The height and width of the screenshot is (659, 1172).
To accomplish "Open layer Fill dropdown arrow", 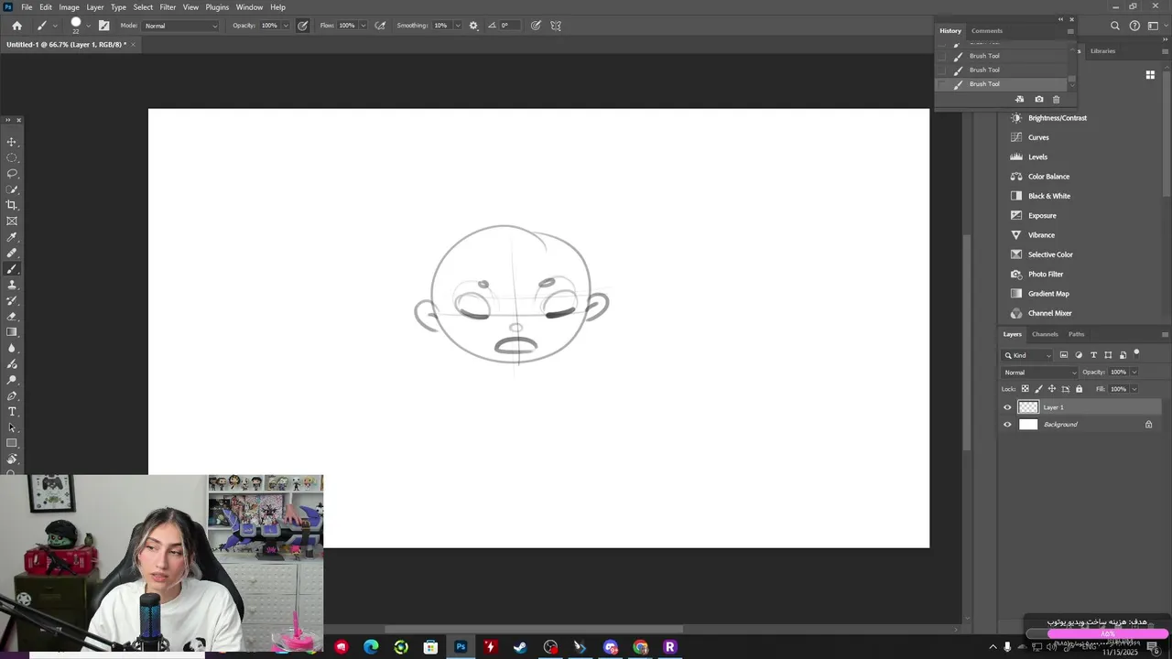I will pyautogui.click(x=1134, y=389).
